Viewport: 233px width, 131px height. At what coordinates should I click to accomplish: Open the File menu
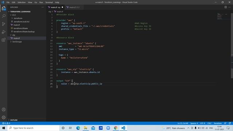coord(8,3)
